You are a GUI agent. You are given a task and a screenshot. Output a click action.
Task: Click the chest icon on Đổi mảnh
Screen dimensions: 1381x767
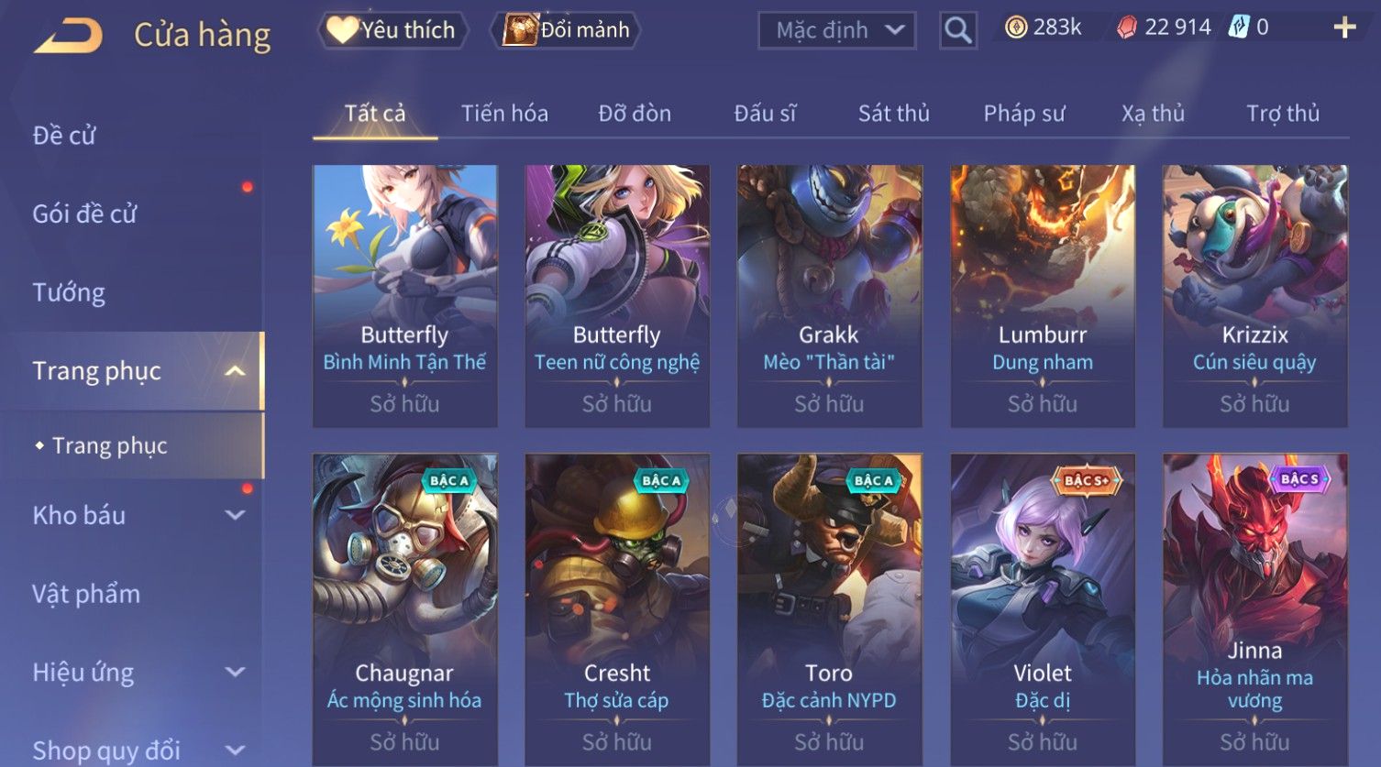pyautogui.click(x=520, y=30)
